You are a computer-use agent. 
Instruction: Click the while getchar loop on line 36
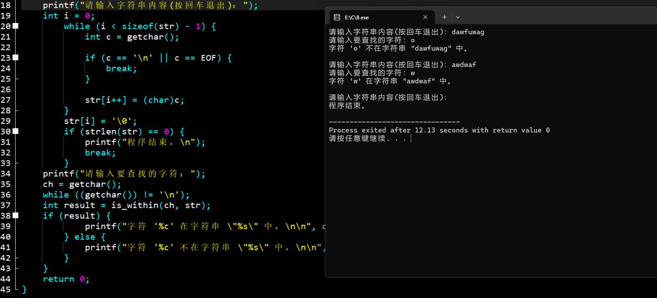(116, 195)
